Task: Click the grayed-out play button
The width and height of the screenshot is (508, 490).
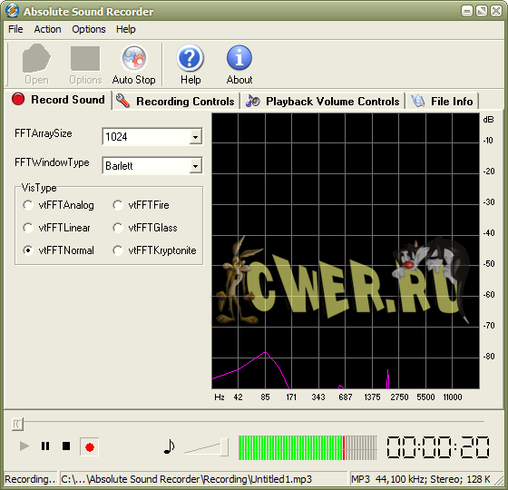Action: (x=24, y=446)
